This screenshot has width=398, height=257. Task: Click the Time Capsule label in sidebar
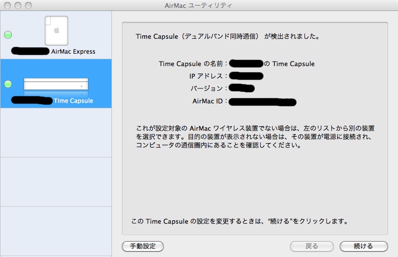(x=73, y=101)
